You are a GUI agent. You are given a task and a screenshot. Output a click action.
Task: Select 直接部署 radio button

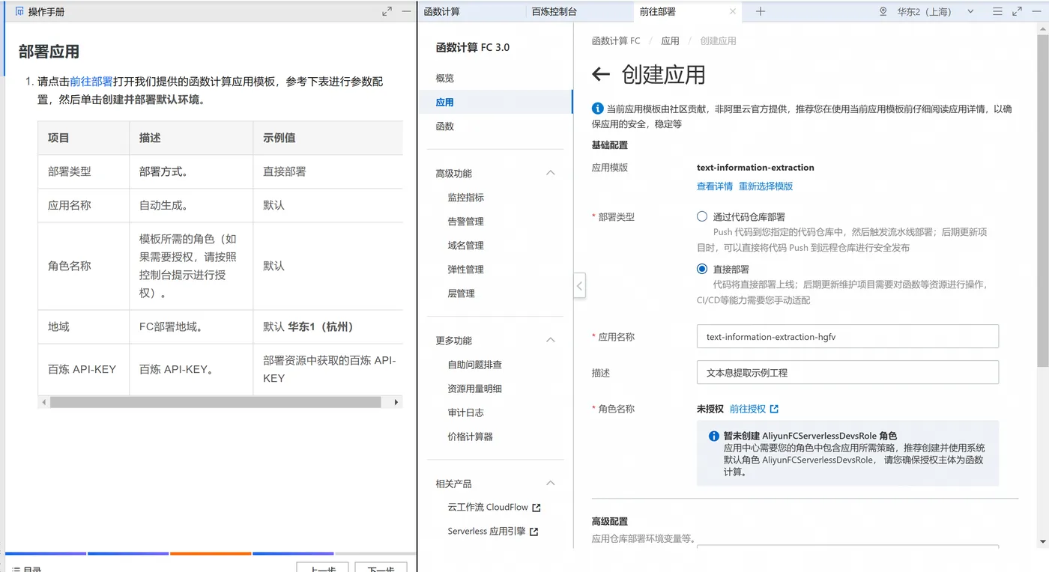coord(702,269)
